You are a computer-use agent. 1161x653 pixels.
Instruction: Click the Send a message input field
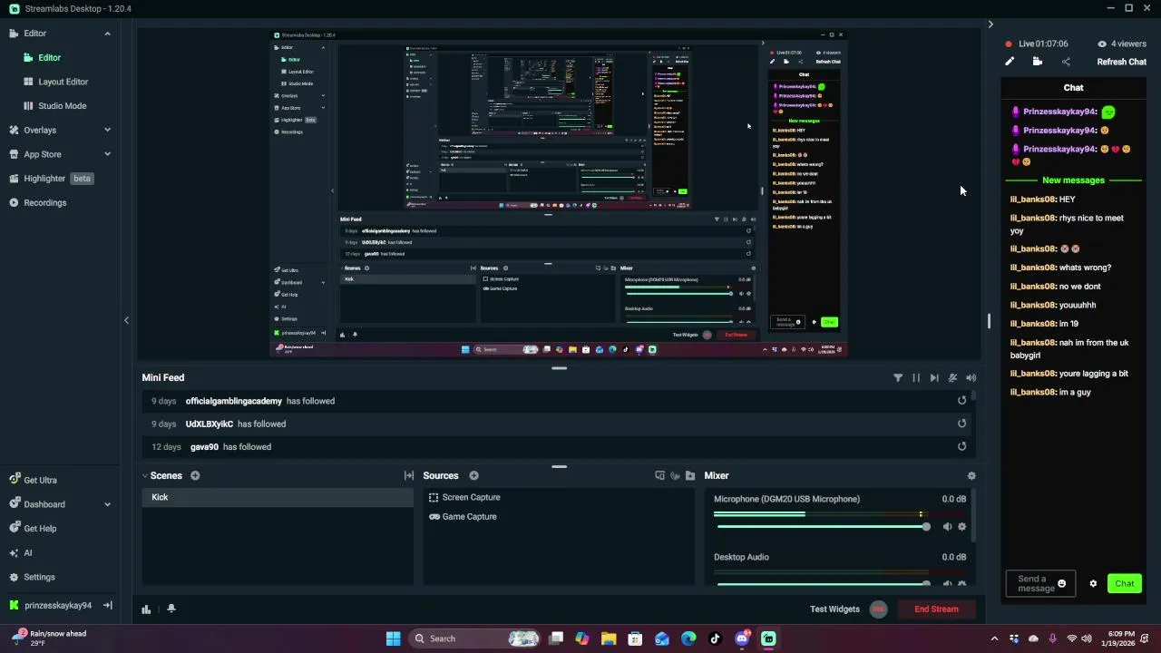1039,583
